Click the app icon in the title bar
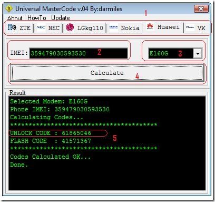Viewport: 215px width, 202px height. (x=9, y=8)
